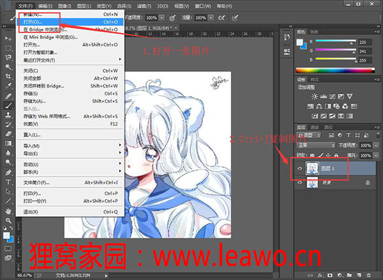Add a Color Balance adjustment
Viewport: 383px width, 280px height.
(x=319, y=106)
